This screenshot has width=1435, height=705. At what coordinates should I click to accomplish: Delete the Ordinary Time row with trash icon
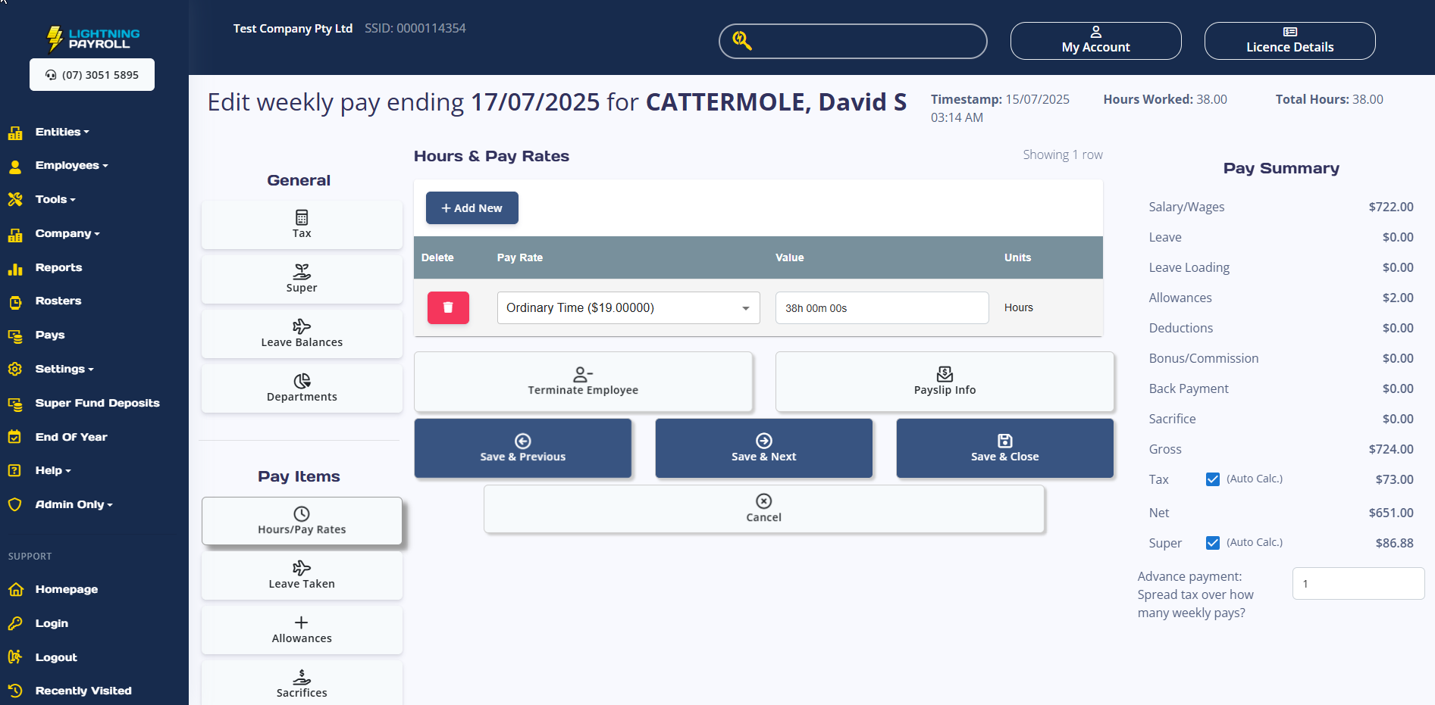447,307
